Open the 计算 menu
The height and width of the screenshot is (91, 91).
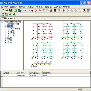pyautogui.click(x=40, y=7)
